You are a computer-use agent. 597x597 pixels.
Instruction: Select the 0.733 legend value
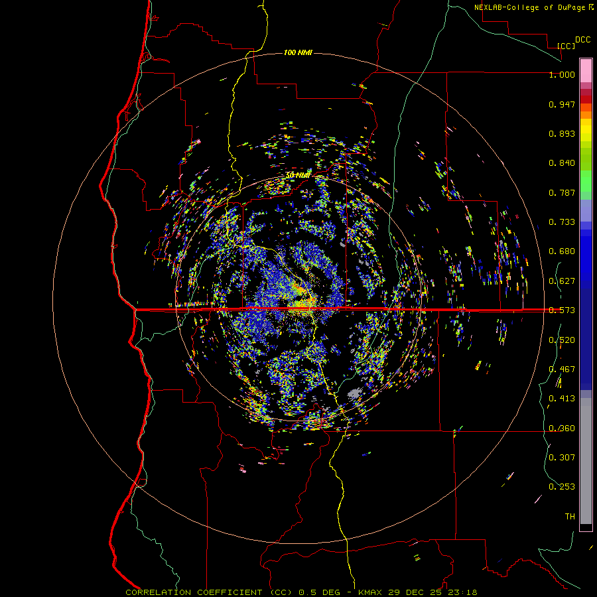tap(562, 222)
